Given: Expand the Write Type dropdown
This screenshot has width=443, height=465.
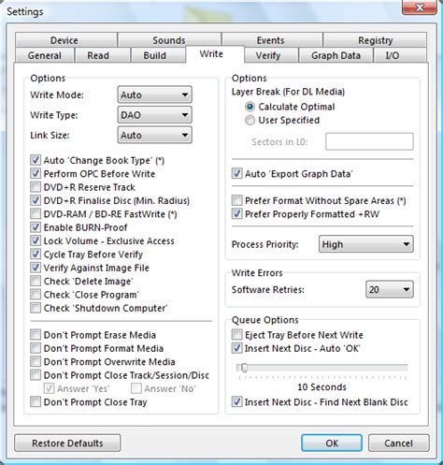Looking at the screenshot, I should [x=154, y=115].
